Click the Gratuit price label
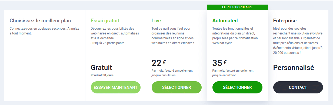 (x=101, y=68)
